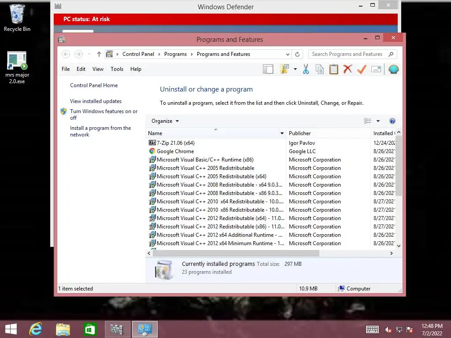Click the Forward navigation arrow
The height and width of the screenshot is (338, 451).
[78, 54]
